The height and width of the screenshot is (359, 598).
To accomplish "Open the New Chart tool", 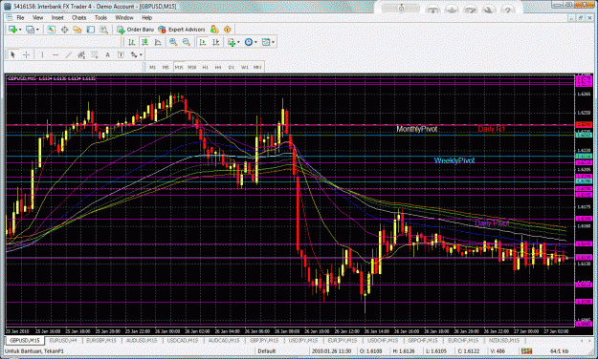I will [12, 30].
